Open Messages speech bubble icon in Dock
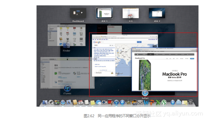Image resolution: width=206 pixels, height=120 pixels. 98,102
